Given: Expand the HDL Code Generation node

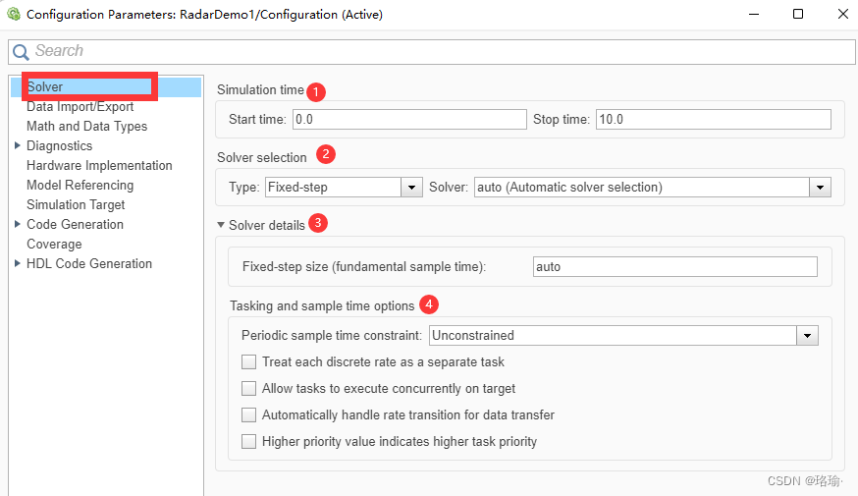Looking at the screenshot, I should 18,264.
